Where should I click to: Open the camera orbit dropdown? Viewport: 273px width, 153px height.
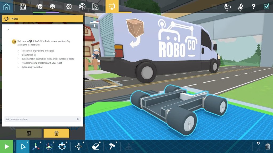(x=227, y=7)
